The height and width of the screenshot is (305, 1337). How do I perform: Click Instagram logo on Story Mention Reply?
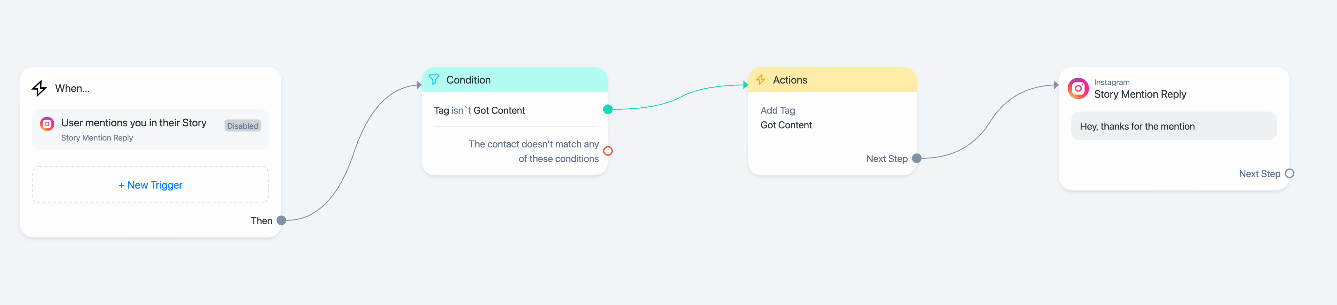click(x=1078, y=89)
